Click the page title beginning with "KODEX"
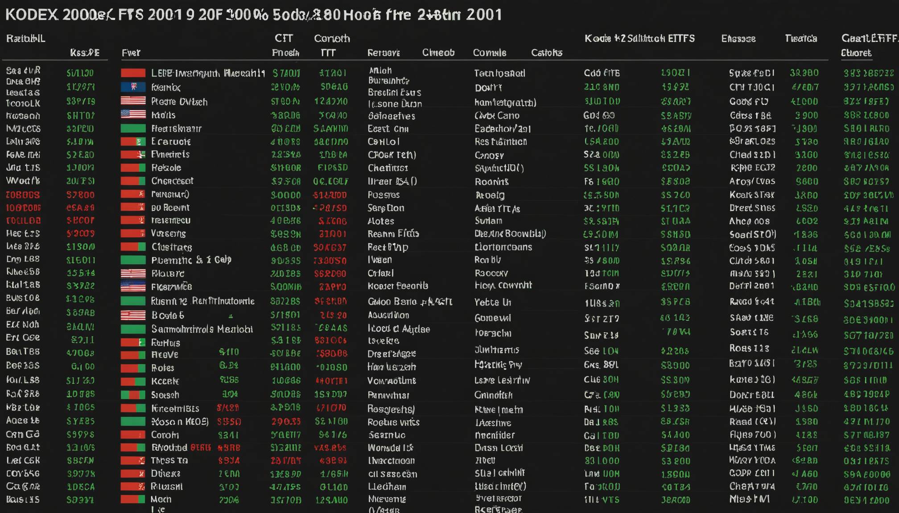Image resolution: width=899 pixels, height=513 pixels. 253,15
